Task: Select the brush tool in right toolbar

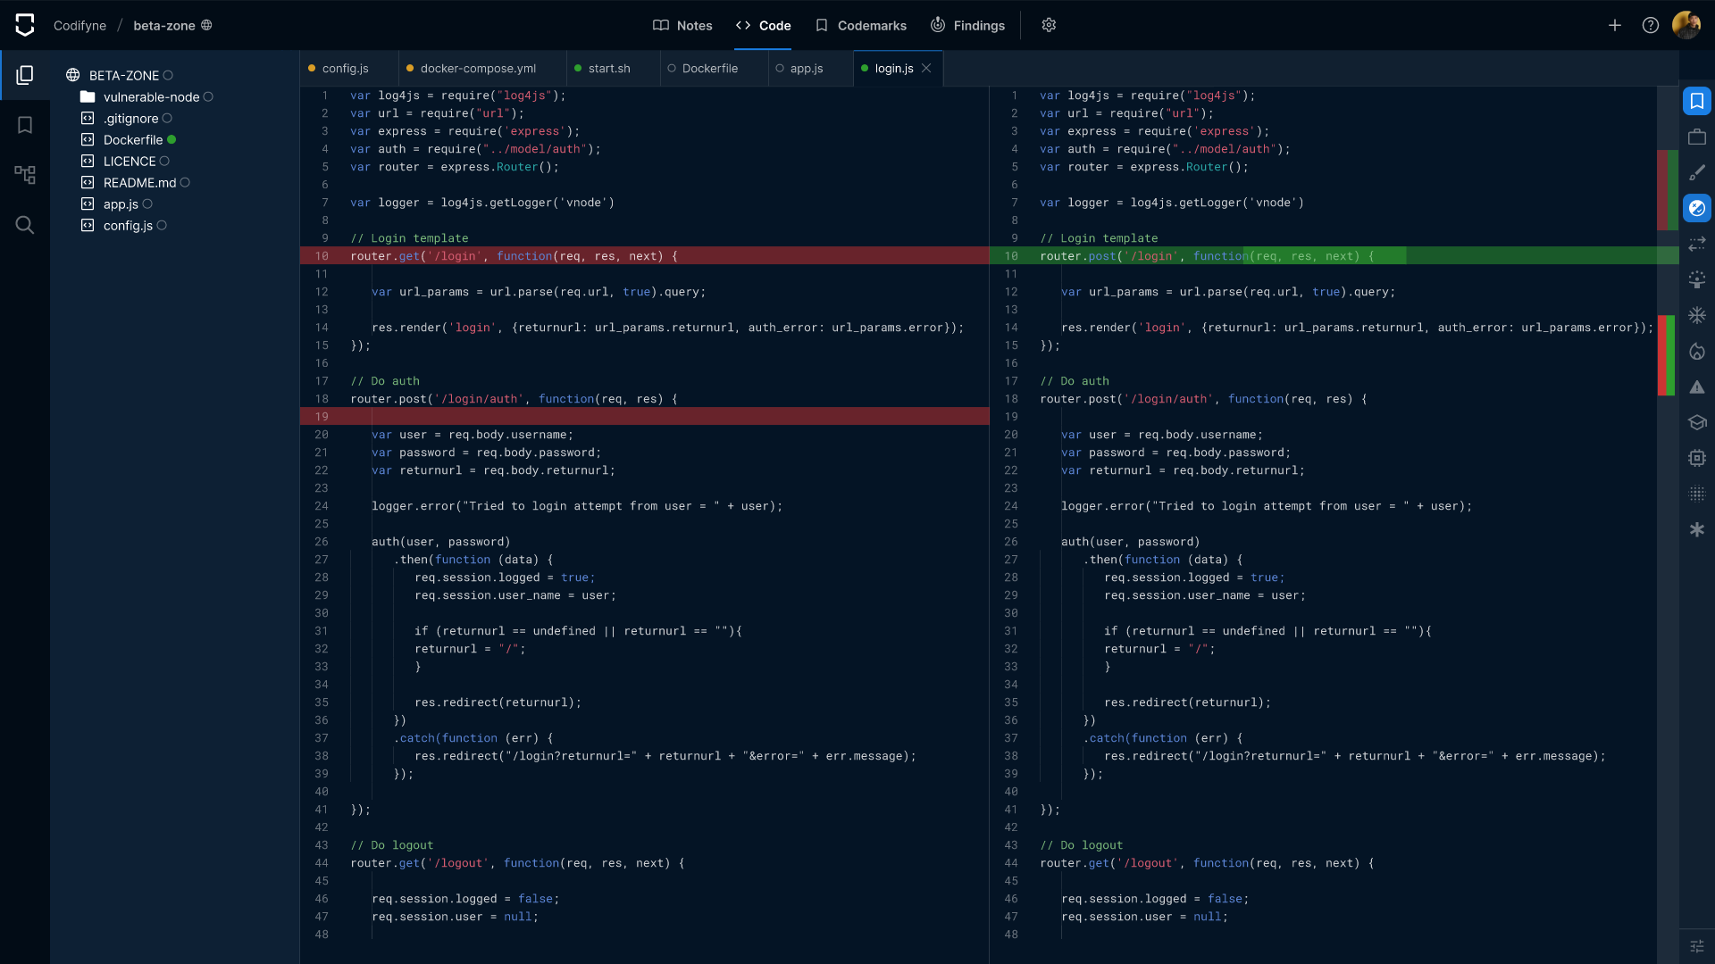Action: click(1697, 172)
